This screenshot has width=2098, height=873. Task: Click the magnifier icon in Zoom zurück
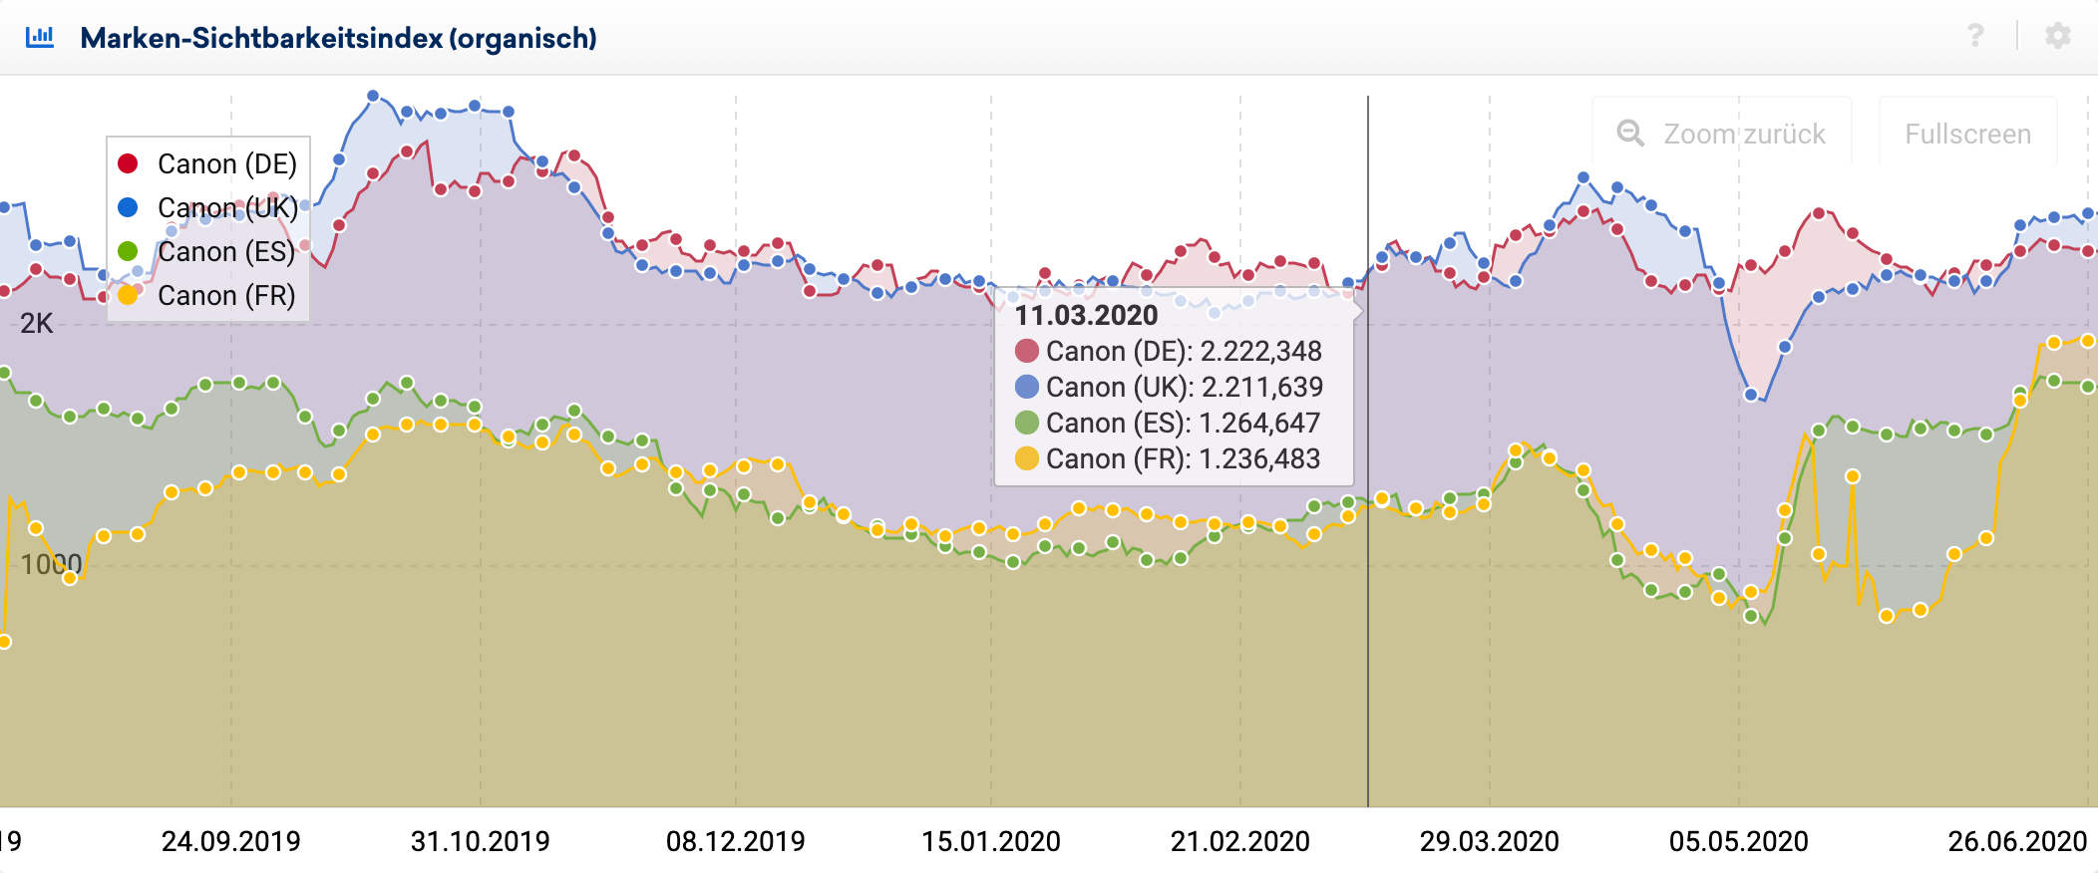(1630, 134)
